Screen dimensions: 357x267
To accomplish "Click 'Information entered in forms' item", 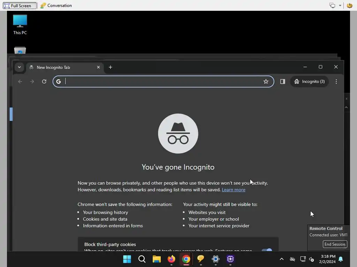I will pos(113,226).
